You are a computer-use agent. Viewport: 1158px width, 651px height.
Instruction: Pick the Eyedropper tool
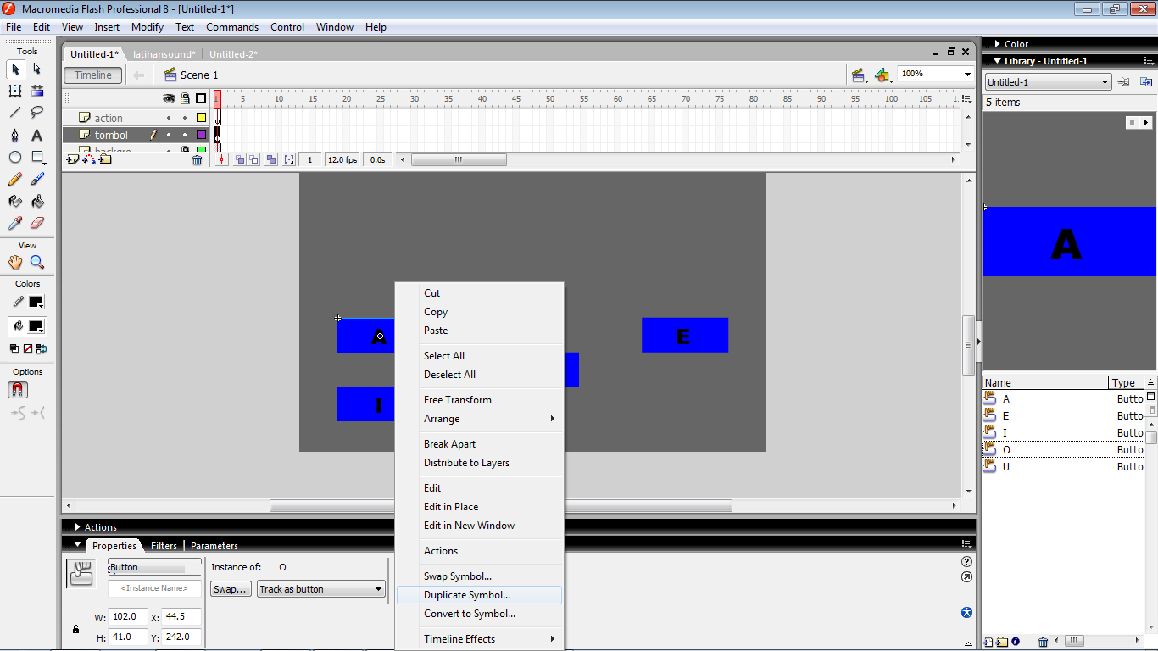click(x=15, y=224)
